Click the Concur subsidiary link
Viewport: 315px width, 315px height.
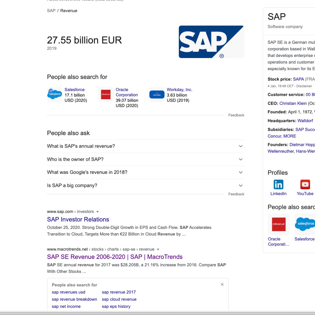274,136
